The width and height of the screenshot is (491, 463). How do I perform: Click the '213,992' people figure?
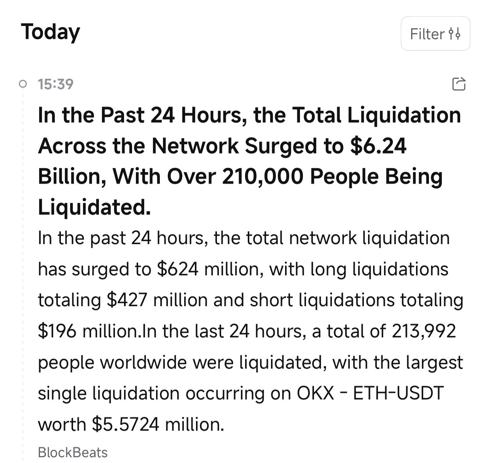click(x=424, y=331)
